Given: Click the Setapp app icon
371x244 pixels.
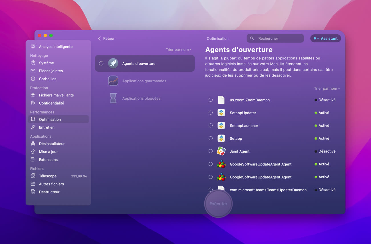Looking at the screenshot, I should click(221, 138).
